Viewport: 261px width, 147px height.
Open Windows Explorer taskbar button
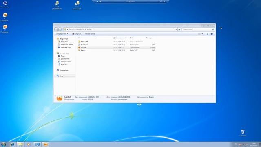tap(20, 144)
